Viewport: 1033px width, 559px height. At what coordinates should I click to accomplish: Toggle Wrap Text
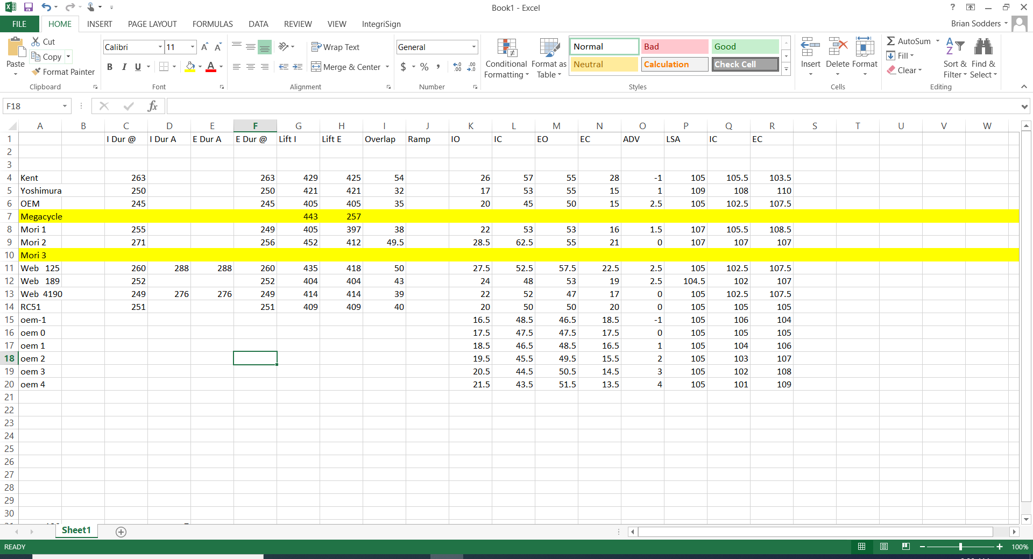(x=335, y=47)
